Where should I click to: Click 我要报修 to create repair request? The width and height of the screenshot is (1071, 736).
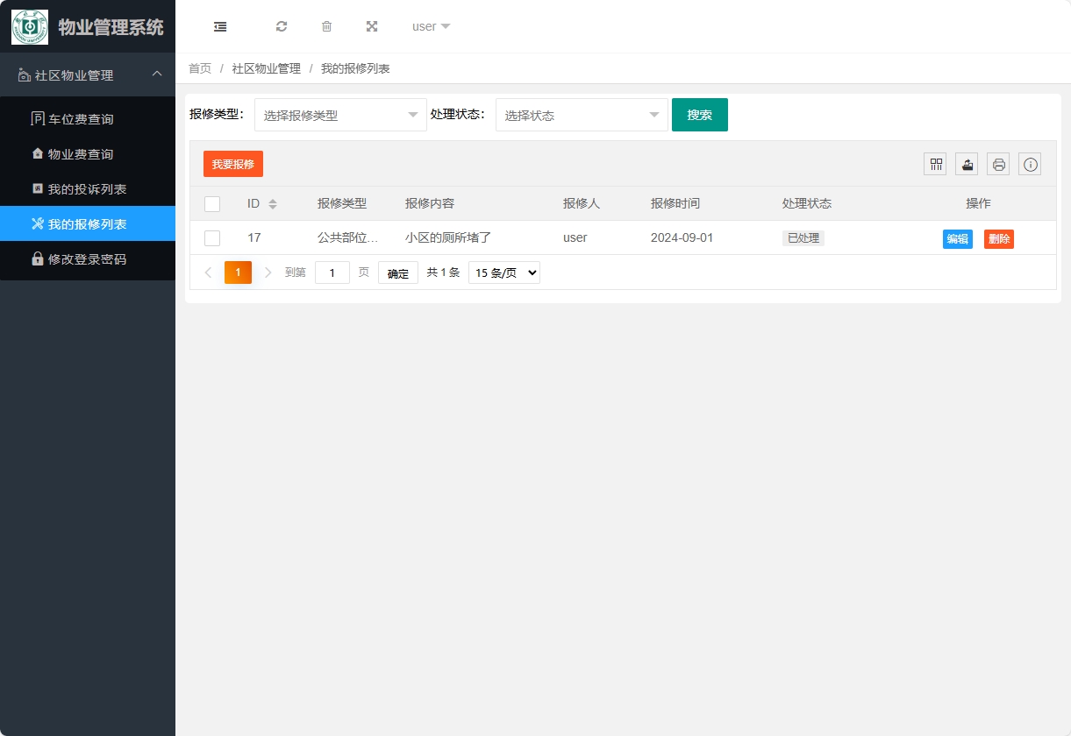[x=232, y=164]
